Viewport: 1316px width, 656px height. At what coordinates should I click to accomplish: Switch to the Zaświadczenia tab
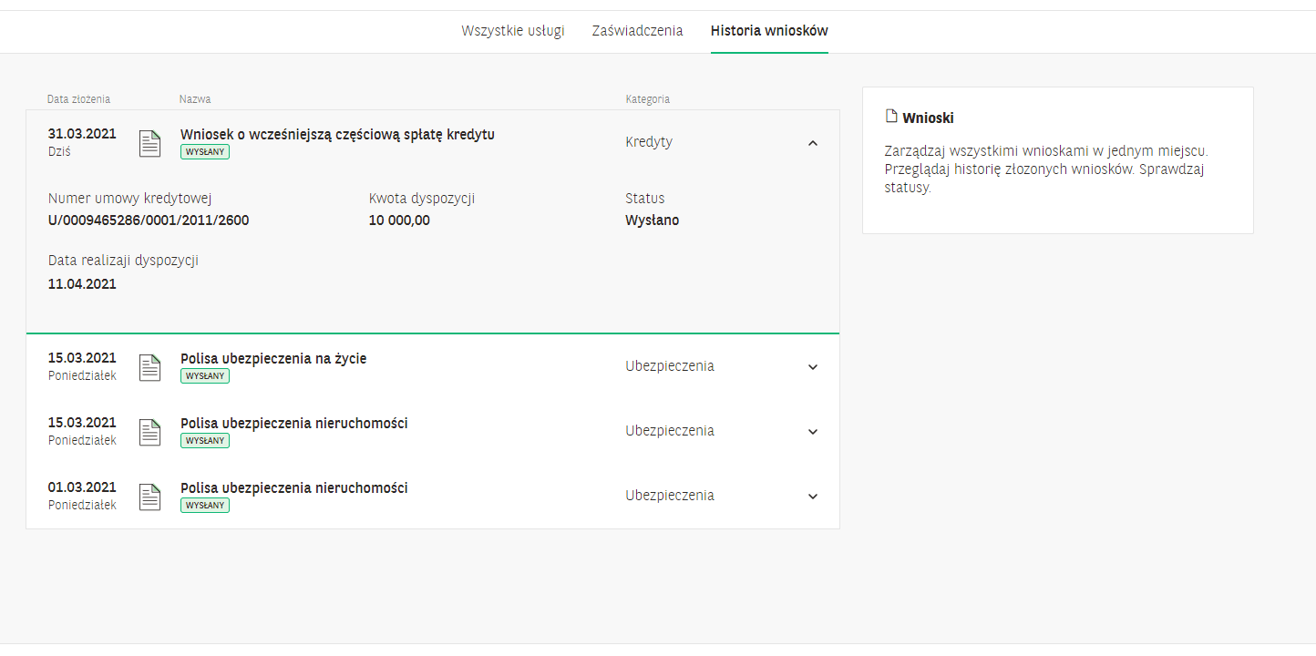pos(637,30)
